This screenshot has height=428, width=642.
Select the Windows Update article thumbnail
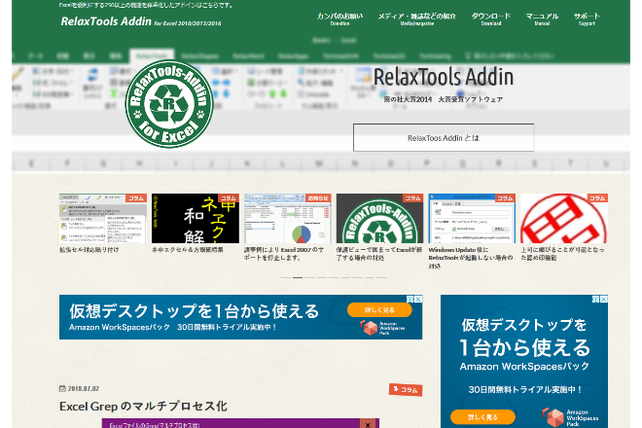click(471, 219)
